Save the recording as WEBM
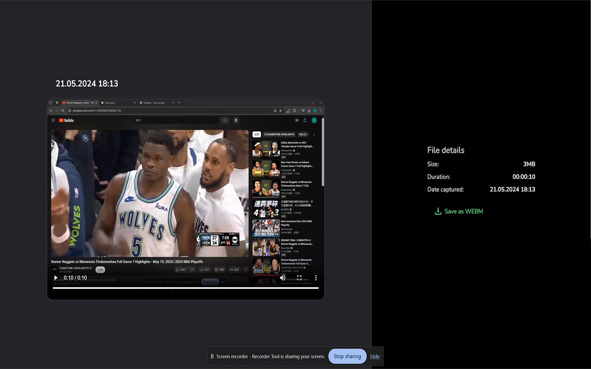This screenshot has height=369, width=591. 459,211
